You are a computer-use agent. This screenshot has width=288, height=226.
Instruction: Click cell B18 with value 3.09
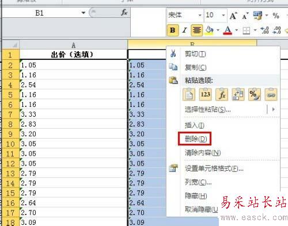pos(173,222)
